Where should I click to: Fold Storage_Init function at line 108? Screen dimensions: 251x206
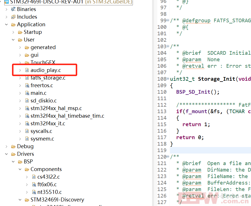click(x=168, y=79)
